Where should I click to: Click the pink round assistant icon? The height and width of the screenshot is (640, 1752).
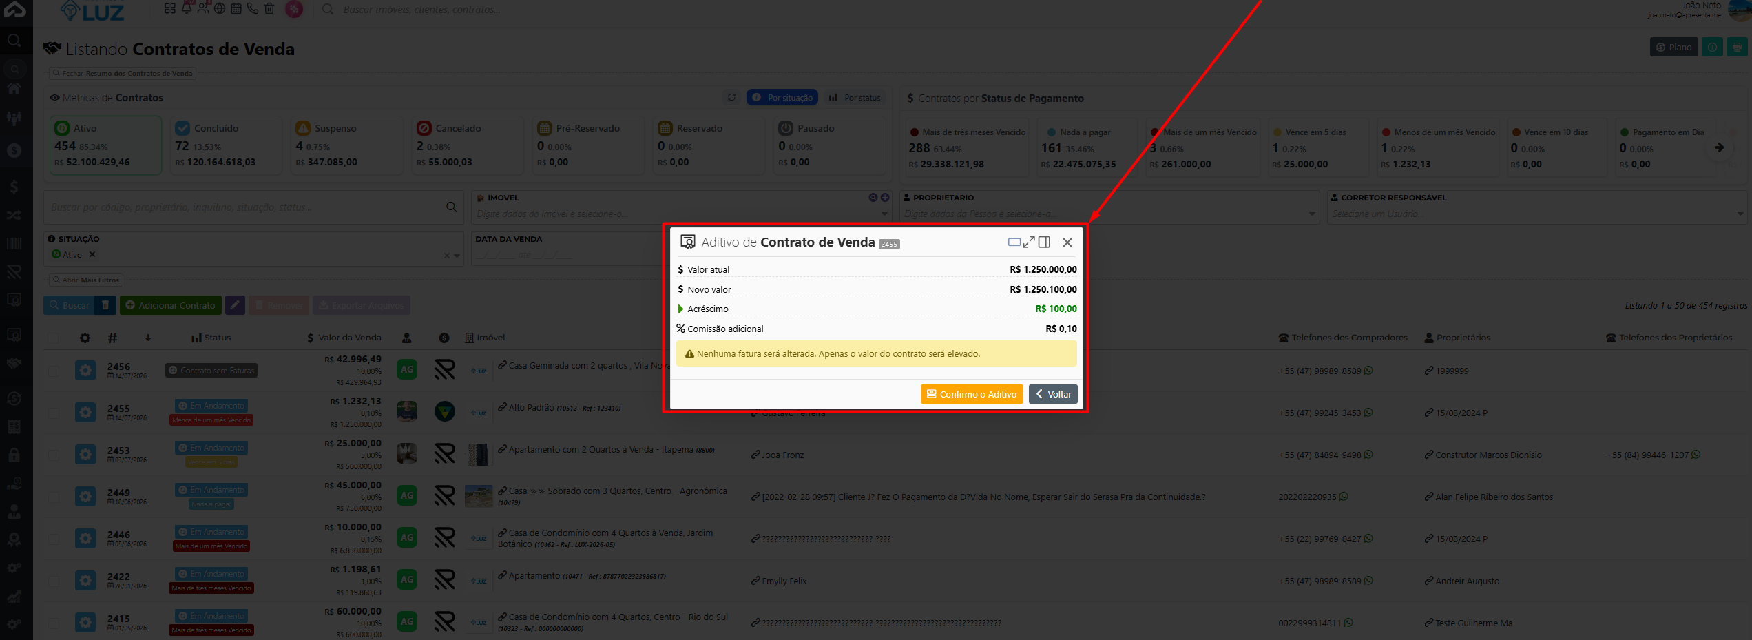(x=294, y=9)
